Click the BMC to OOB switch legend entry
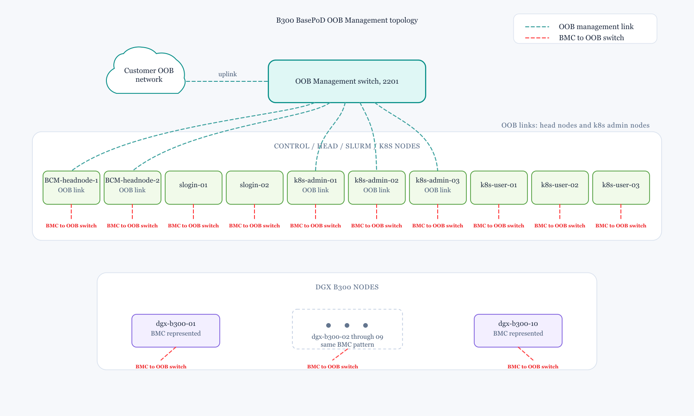Image resolution: width=694 pixels, height=416 pixels. 591,38
